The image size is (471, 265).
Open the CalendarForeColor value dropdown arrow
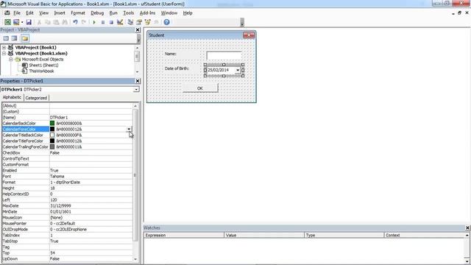[130, 130]
